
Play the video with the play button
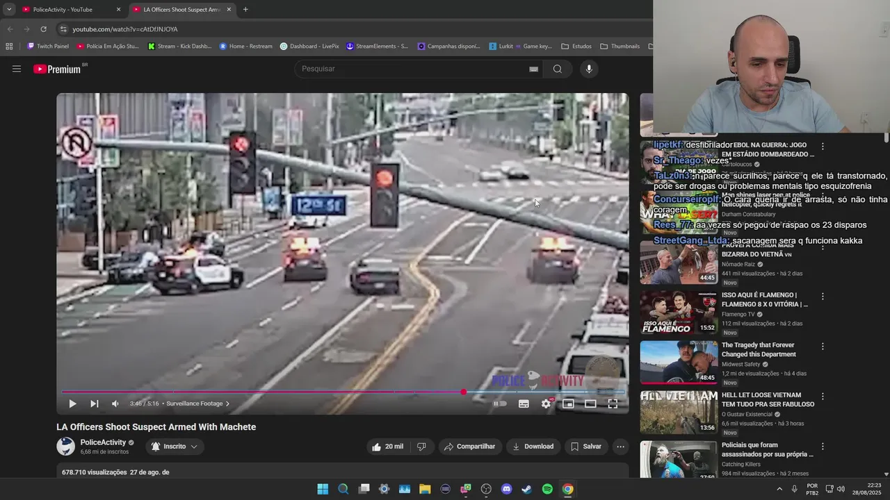pyautogui.click(x=72, y=403)
